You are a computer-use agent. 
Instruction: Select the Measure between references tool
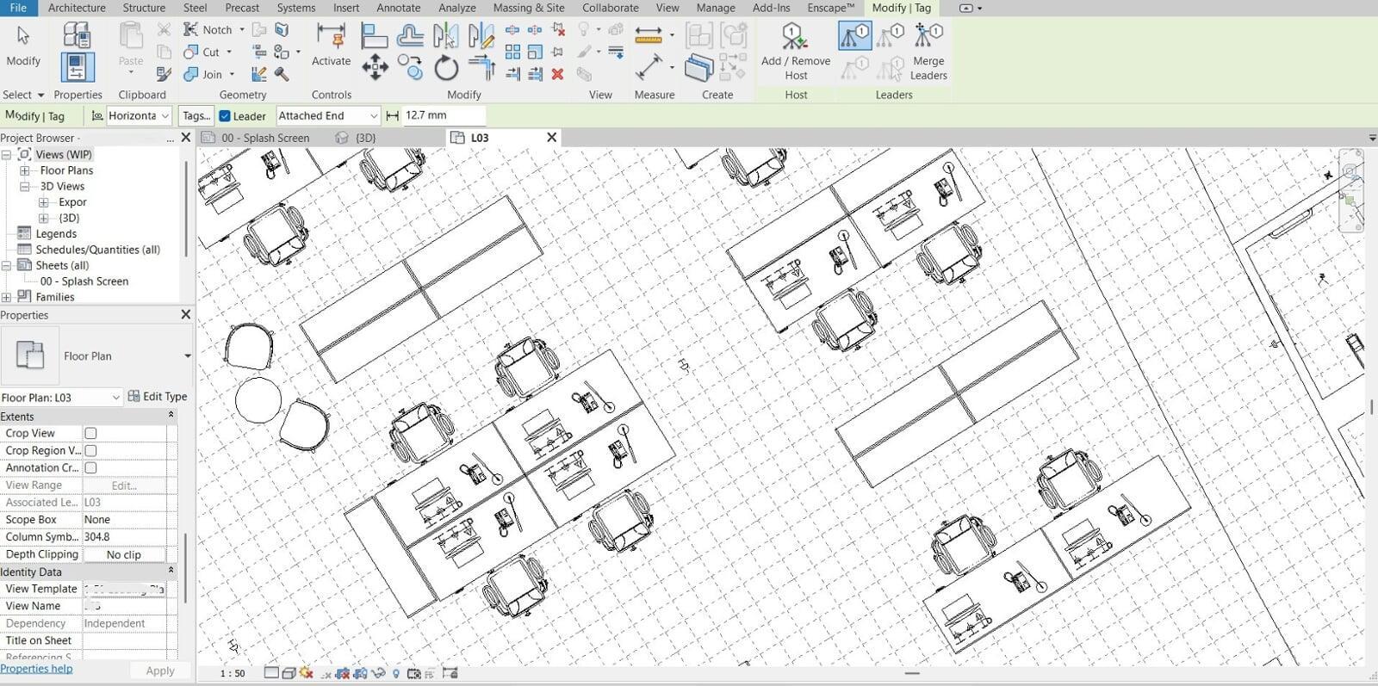(649, 36)
